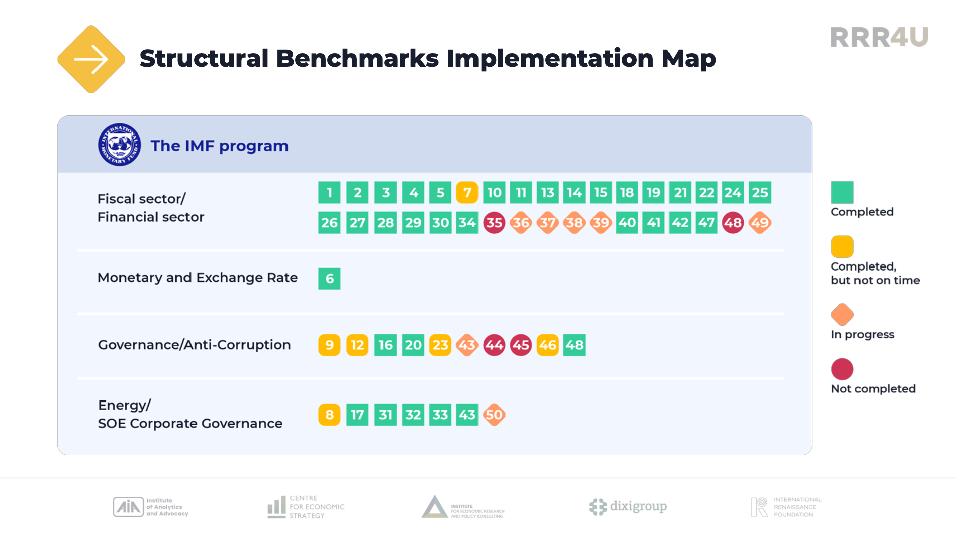Open Institute of Analytics and Advocacy logo

[151, 507]
